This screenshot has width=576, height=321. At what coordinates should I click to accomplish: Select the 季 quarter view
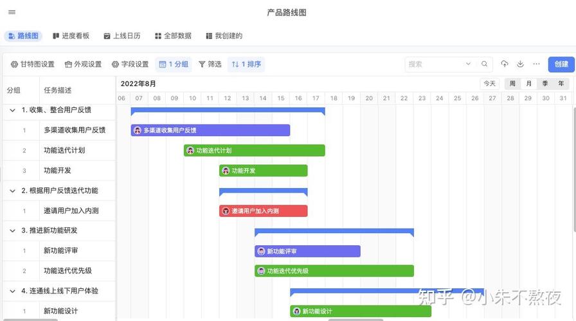coord(544,83)
